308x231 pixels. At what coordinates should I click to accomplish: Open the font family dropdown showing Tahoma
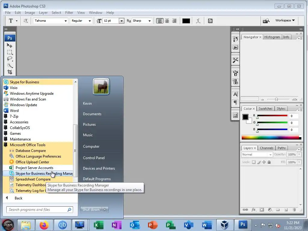(x=51, y=21)
